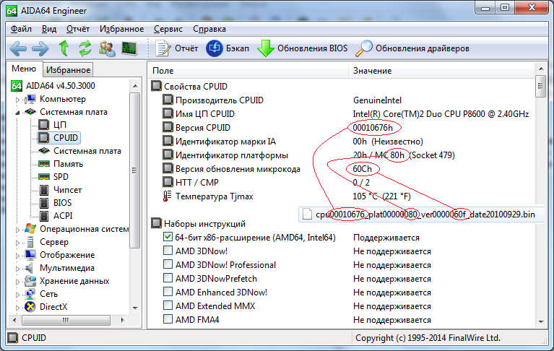Click the tree panel vertical scrollbar thumb

(x=135, y=170)
